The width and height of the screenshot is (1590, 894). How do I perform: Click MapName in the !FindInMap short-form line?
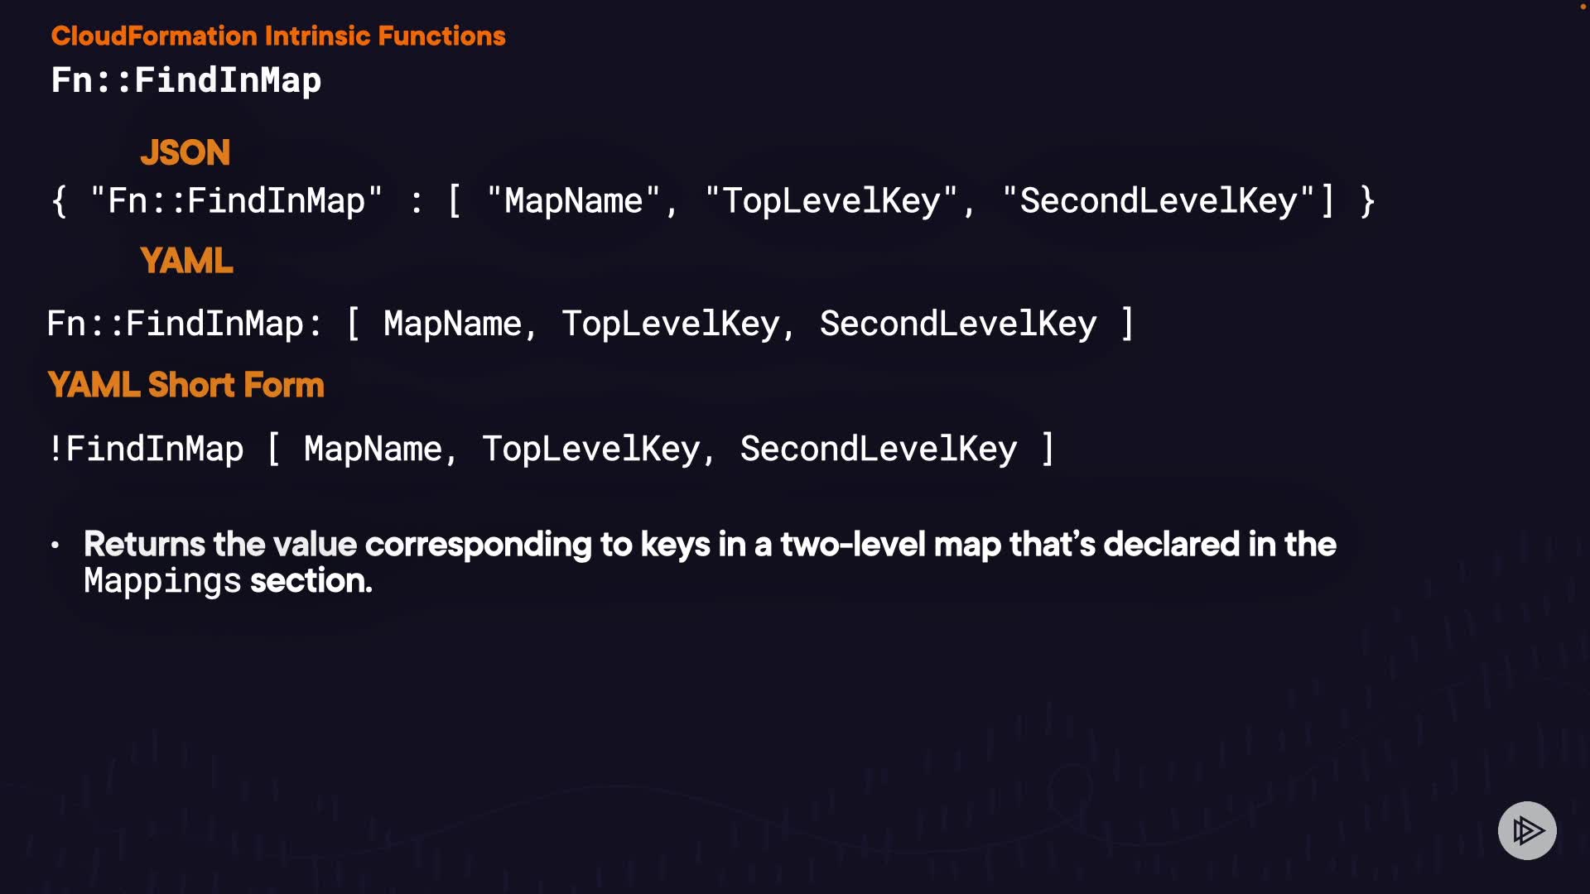click(373, 449)
